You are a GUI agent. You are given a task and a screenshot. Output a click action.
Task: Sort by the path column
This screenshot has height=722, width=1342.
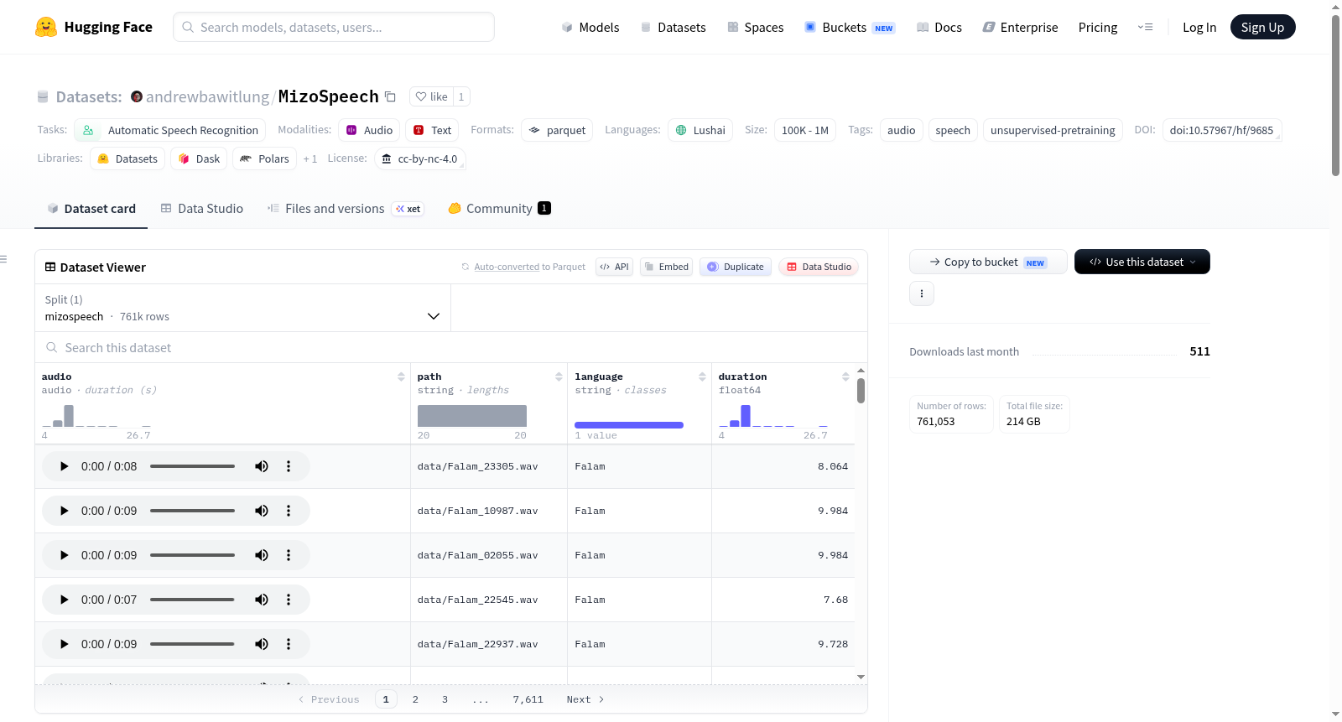coord(559,377)
